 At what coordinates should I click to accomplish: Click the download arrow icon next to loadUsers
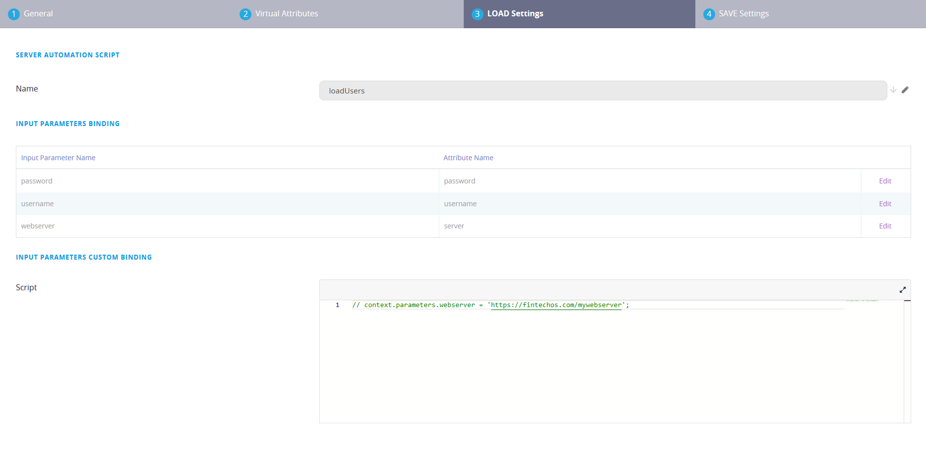click(x=894, y=90)
